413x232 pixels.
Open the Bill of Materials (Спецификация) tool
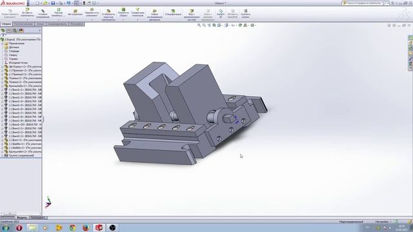pos(173,13)
